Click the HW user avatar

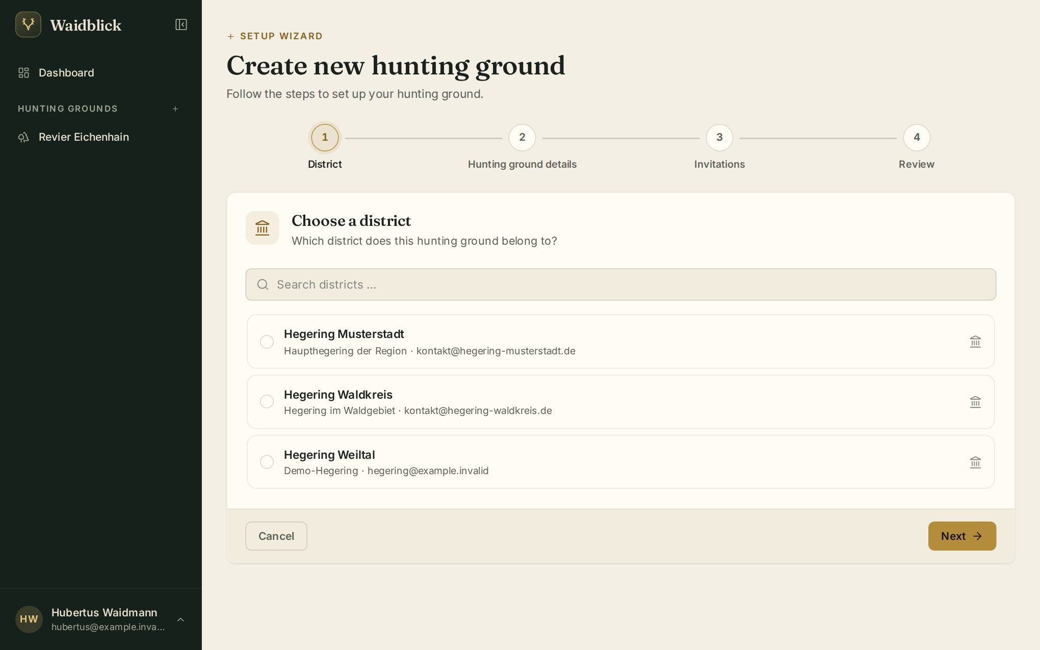point(29,619)
